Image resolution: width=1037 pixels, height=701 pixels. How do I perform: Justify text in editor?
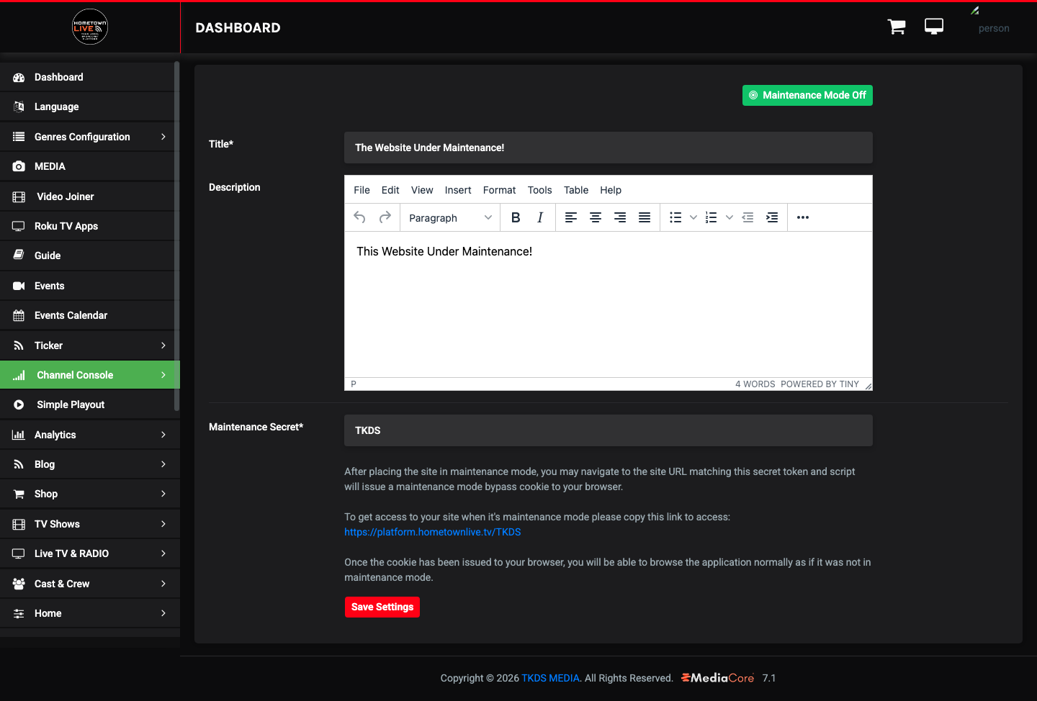pyautogui.click(x=645, y=217)
